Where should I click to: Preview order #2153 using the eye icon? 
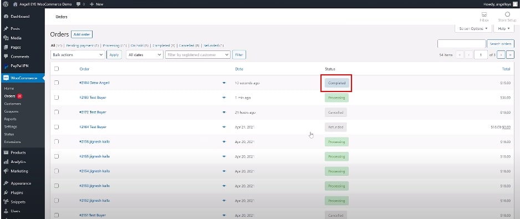pos(224,186)
